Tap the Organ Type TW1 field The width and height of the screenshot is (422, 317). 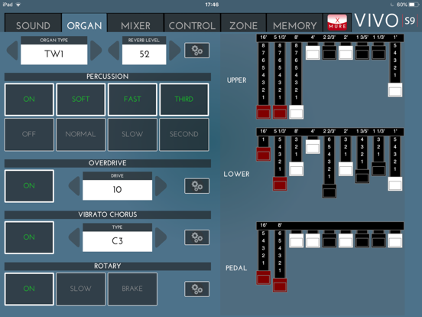(54, 54)
